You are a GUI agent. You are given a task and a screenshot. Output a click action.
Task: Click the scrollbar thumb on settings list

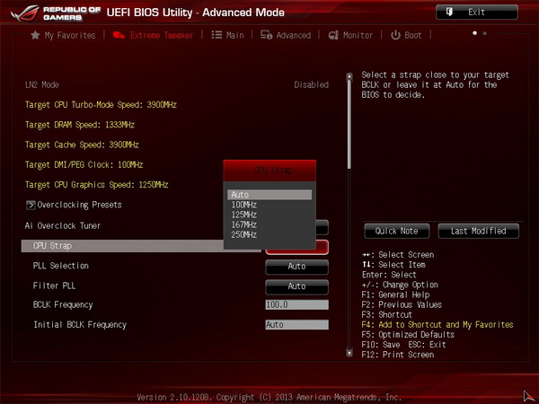(x=349, y=124)
